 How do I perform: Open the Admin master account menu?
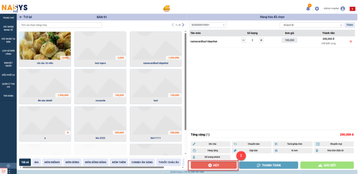click(x=334, y=9)
